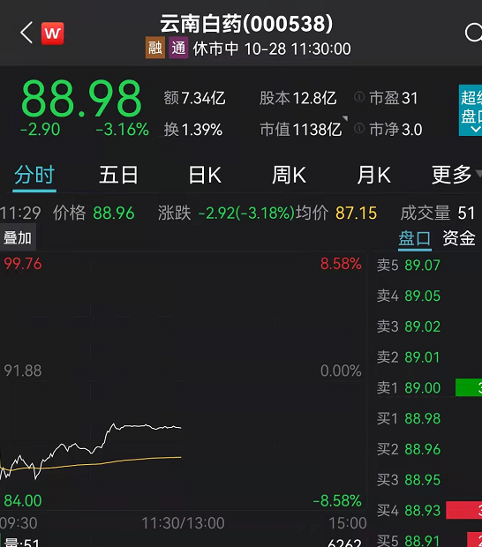Tap green volume bar at 卖1
Viewport: 482px width, 547px height.
coord(469,387)
